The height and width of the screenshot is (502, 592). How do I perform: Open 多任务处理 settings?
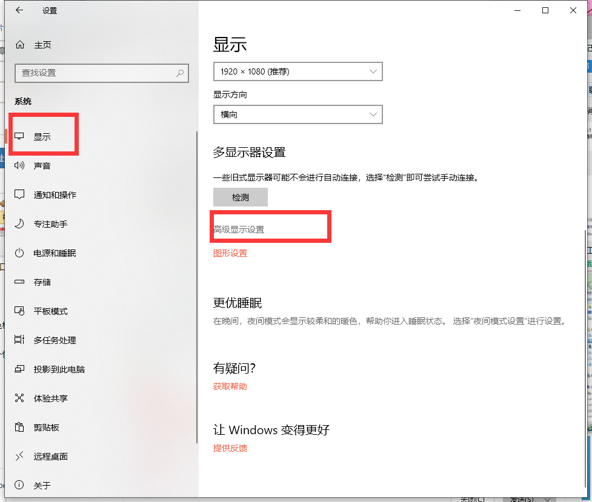click(x=57, y=340)
